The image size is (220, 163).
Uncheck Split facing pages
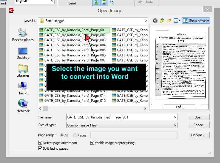tap(40, 148)
